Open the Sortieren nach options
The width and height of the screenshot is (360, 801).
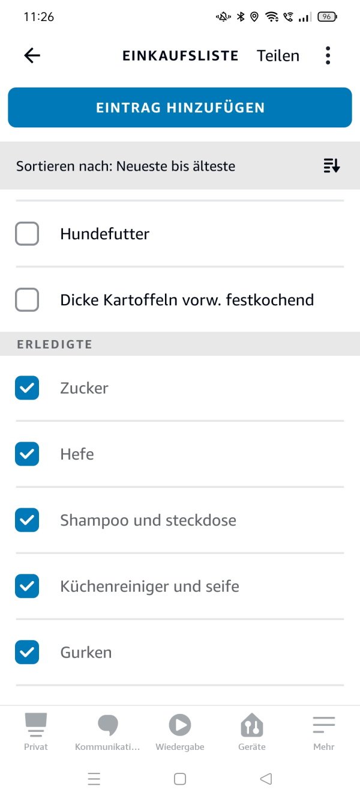pos(125,166)
